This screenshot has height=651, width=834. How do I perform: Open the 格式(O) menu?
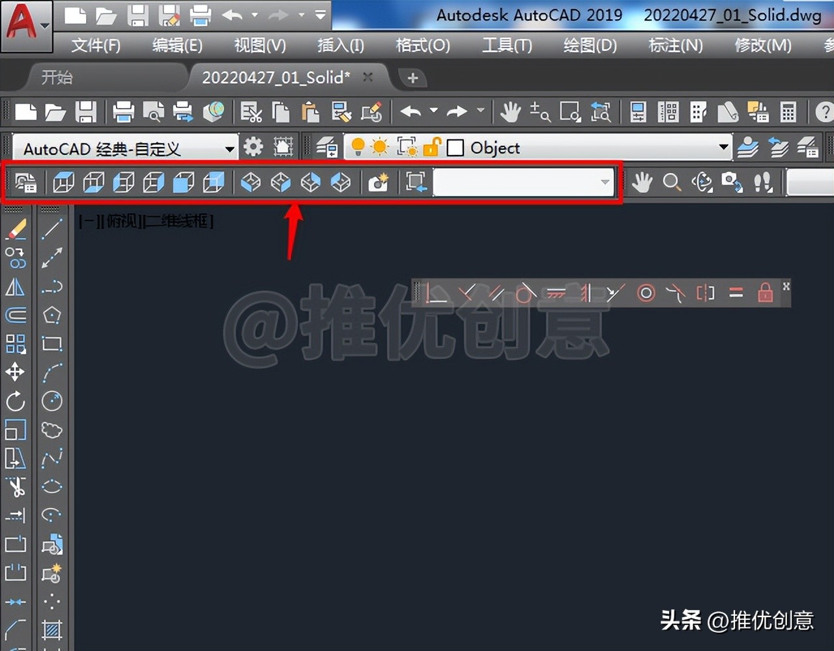(x=422, y=46)
